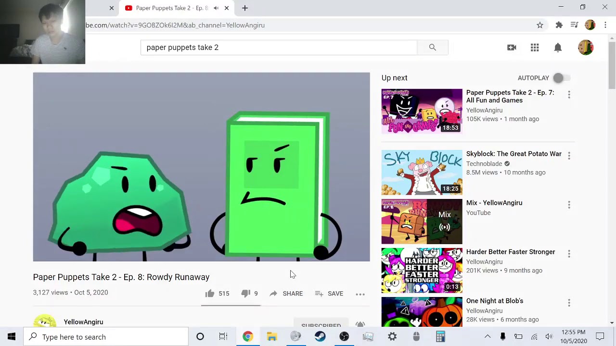Click the SAVE button
Viewport: 616px width, 346px height.
tap(329, 293)
